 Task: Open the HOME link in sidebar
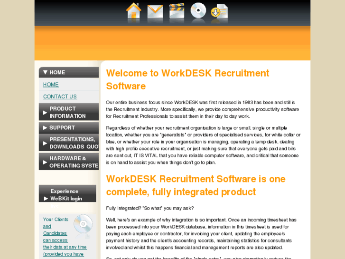(51, 85)
